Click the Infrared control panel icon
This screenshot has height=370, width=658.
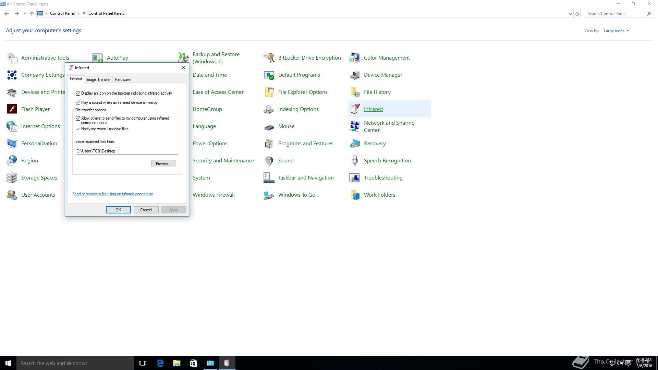[x=355, y=109]
